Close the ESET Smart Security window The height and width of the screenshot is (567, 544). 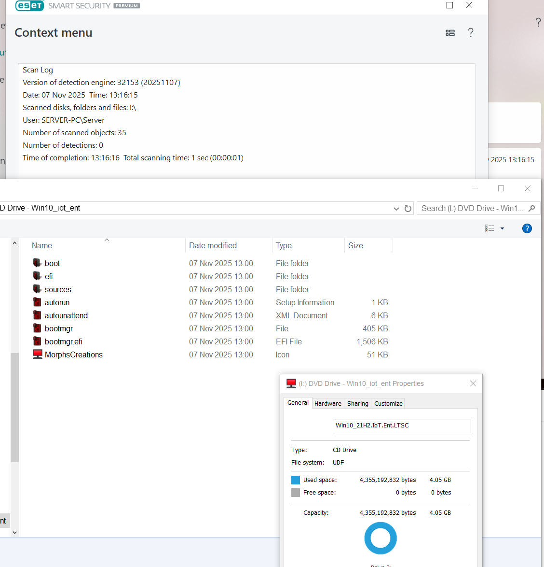click(x=469, y=5)
